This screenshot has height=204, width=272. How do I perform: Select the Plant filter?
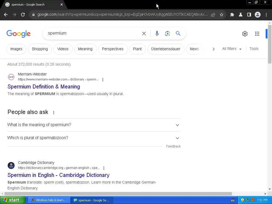pos(137,49)
